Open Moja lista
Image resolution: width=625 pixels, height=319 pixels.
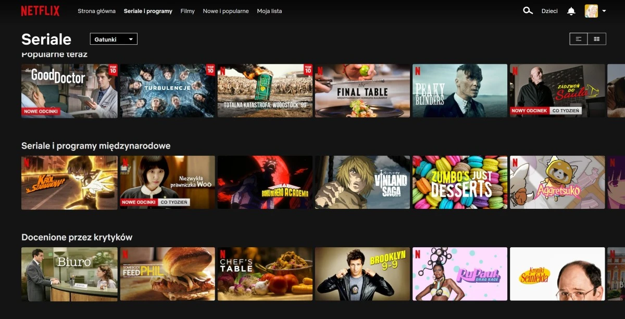click(x=269, y=10)
